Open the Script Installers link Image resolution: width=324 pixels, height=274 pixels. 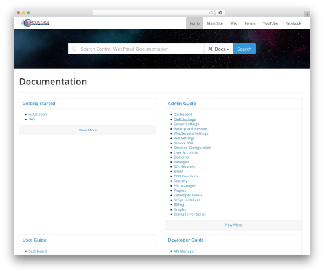(187, 200)
